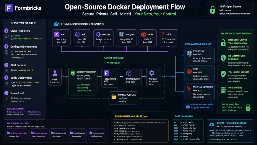Click the PostgreSQL elephant icon in Data Layer

click(189, 54)
